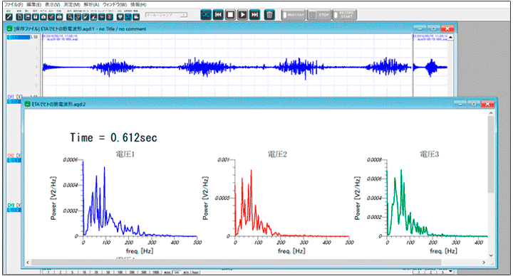Open the Analysis (A) menu
The image size is (513, 276).
(91, 4)
